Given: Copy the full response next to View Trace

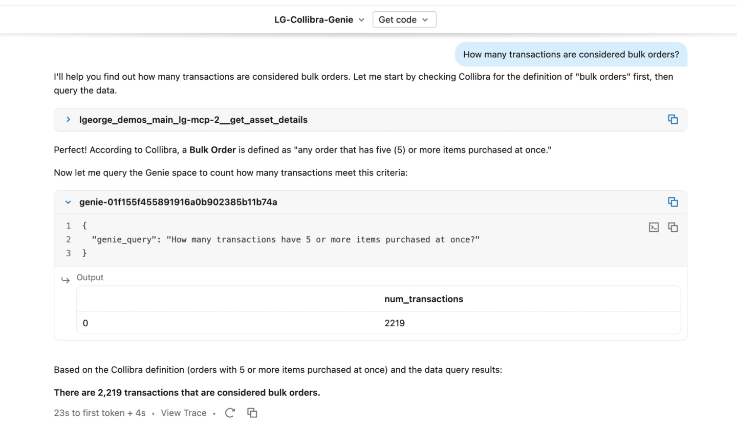Looking at the screenshot, I should click(252, 413).
